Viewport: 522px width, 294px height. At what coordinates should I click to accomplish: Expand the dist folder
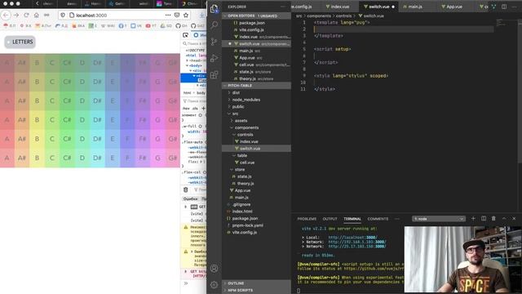click(x=256, y=92)
